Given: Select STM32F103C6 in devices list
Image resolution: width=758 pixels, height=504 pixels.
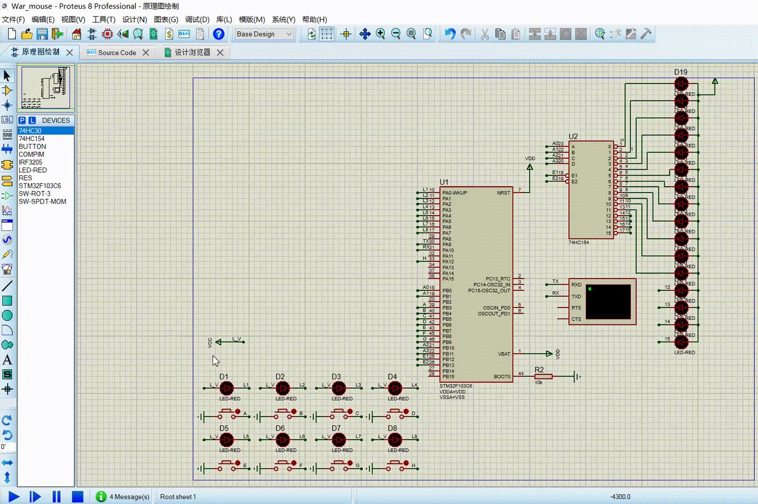Looking at the screenshot, I should [46, 186].
